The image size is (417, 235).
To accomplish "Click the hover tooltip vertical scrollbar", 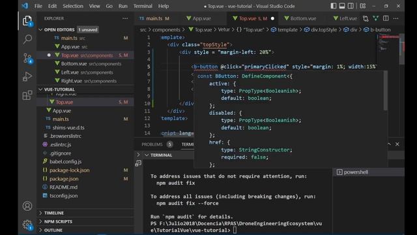I will tap(385, 91).
